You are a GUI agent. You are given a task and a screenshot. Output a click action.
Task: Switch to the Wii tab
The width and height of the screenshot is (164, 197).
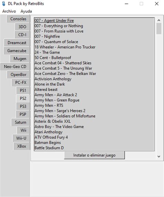(24, 130)
